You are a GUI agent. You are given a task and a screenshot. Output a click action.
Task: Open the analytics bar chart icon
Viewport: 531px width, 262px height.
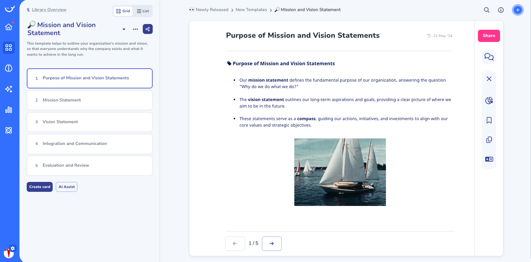9,109
